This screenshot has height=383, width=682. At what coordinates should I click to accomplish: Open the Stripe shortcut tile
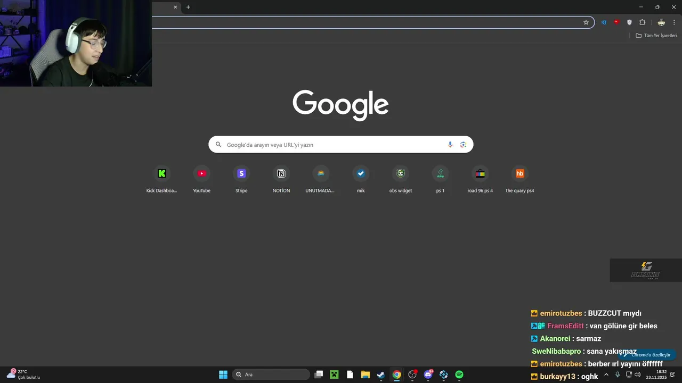pos(241,179)
